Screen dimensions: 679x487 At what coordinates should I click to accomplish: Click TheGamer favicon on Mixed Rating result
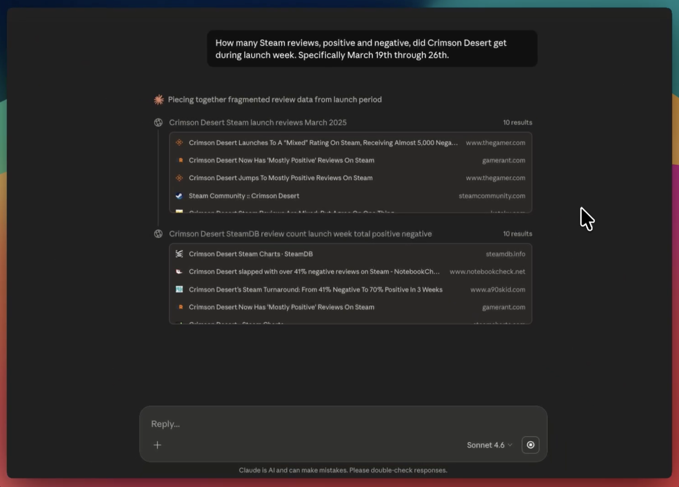click(x=180, y=143)
